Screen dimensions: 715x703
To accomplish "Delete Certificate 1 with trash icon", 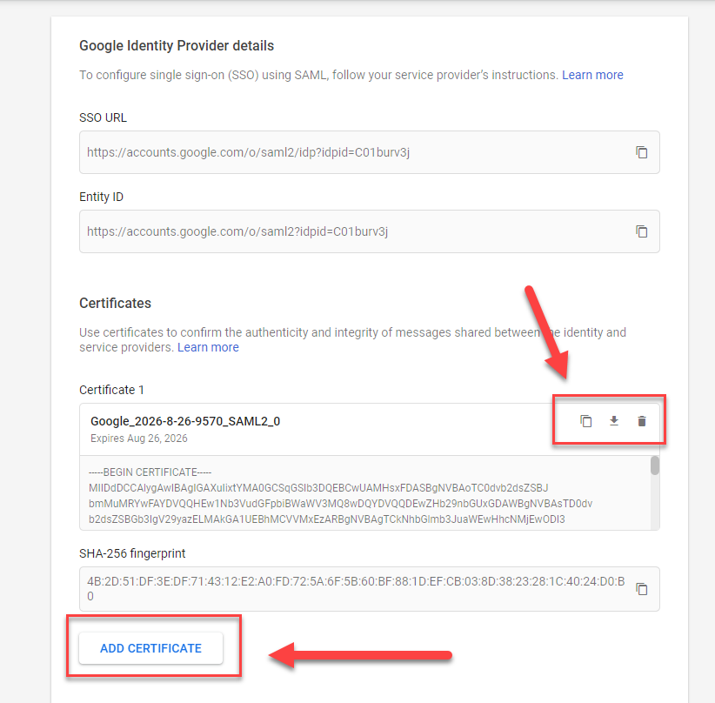I will click(642, 421).
